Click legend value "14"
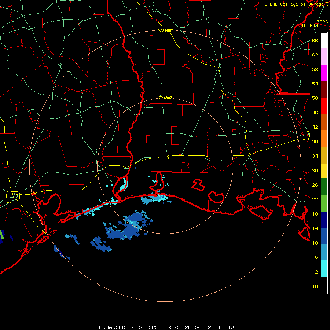This screenshot has height=330, width=330. pos(315,228)
